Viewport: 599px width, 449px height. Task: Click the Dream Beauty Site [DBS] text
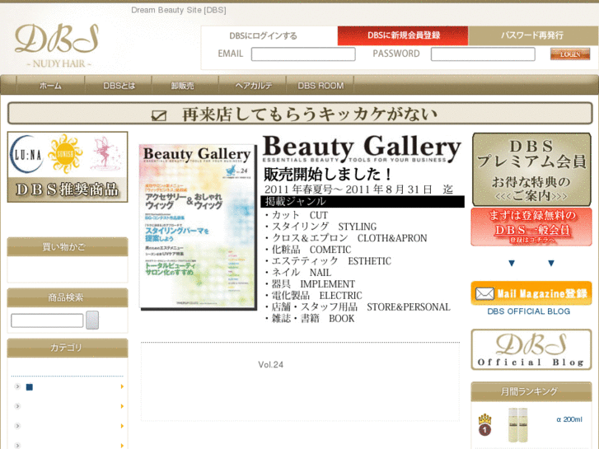pos(179,10)
